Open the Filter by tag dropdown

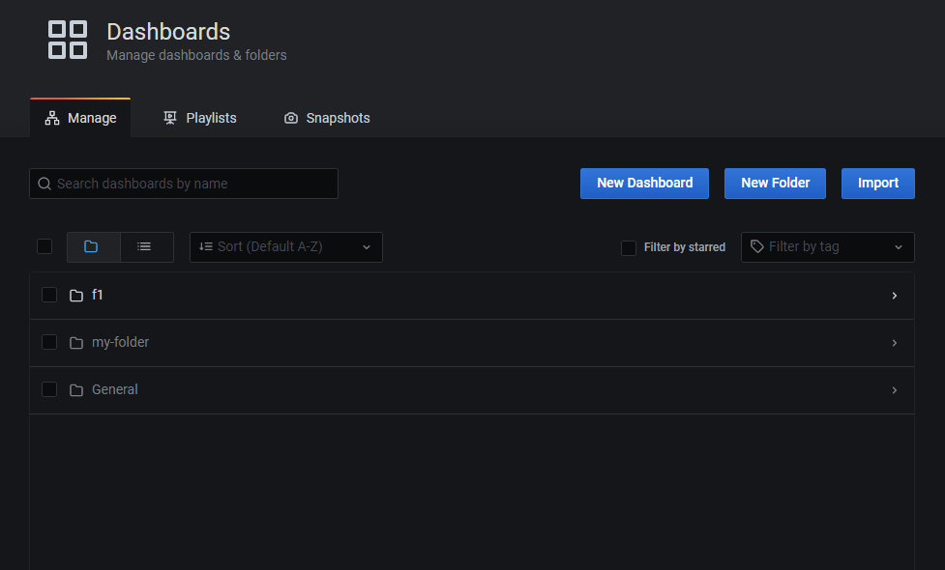tap(827, 247)
